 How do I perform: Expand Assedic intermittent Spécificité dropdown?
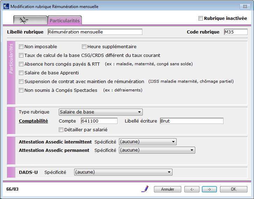[x=148, y=142]
